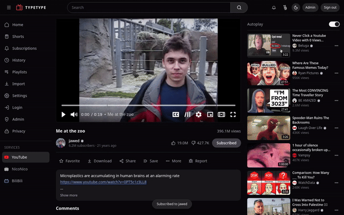
Task: Toggle theater mode icon
Action: click(x=222, y=114)
